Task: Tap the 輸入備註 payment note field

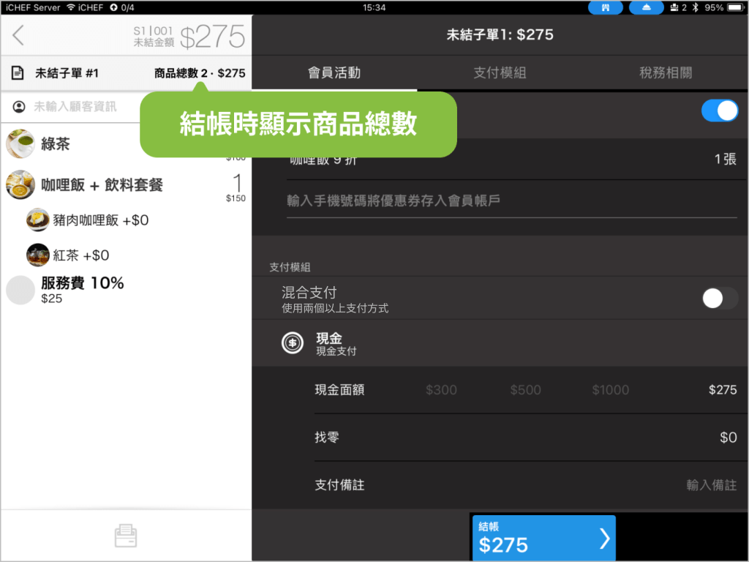Action: 710,485
